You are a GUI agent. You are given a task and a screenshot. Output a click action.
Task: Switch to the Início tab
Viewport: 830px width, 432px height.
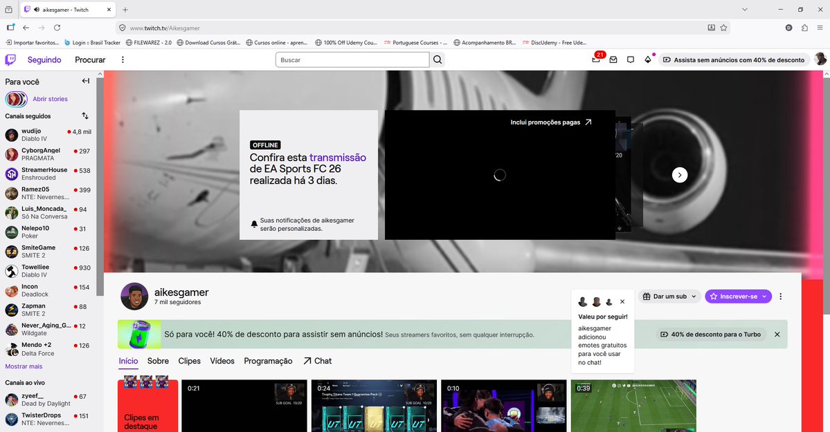pyautogui.click(x=128, y=361)
